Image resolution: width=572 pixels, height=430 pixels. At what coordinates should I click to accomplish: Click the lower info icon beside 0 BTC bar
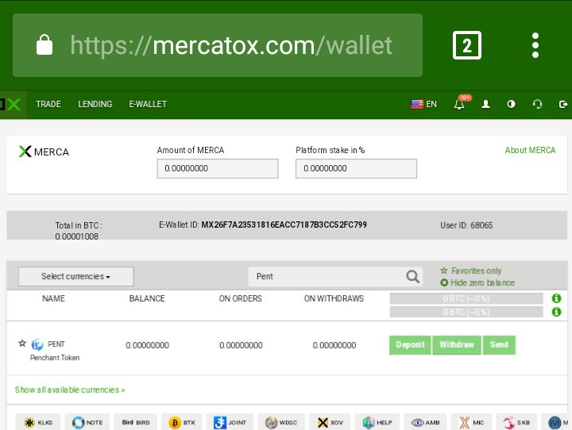(x=556, y=312)
